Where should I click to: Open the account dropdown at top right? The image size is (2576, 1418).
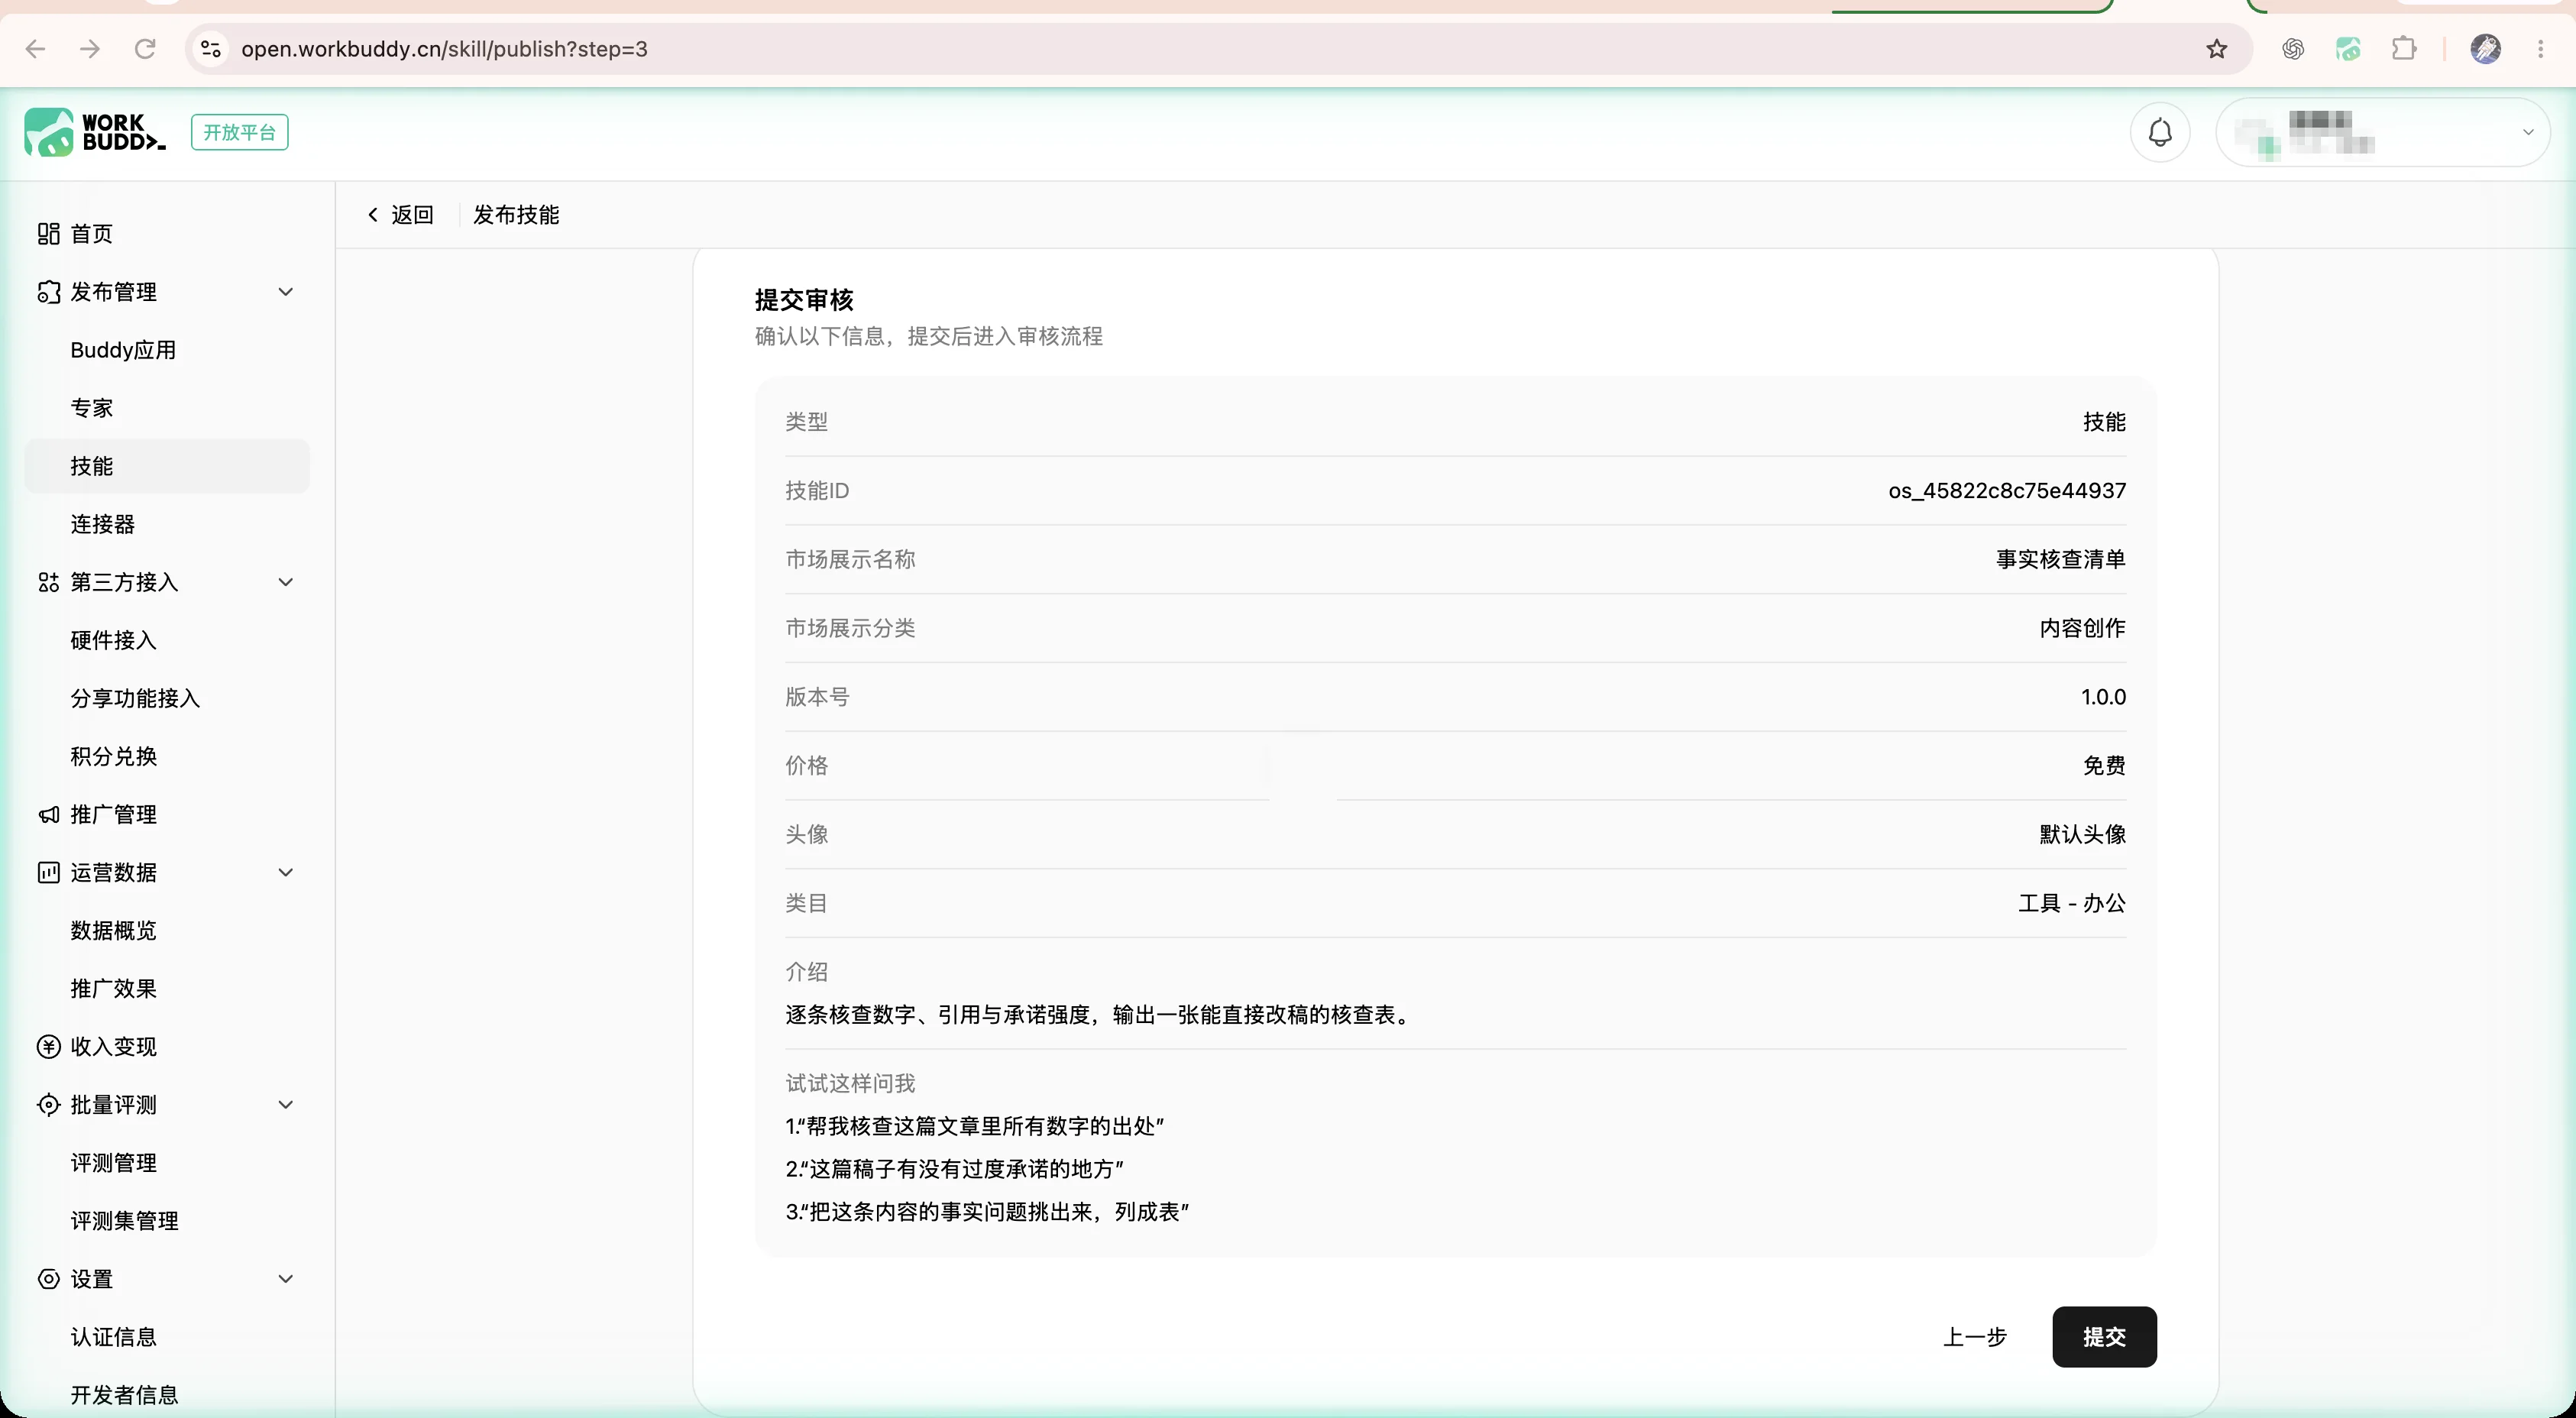2382,132
